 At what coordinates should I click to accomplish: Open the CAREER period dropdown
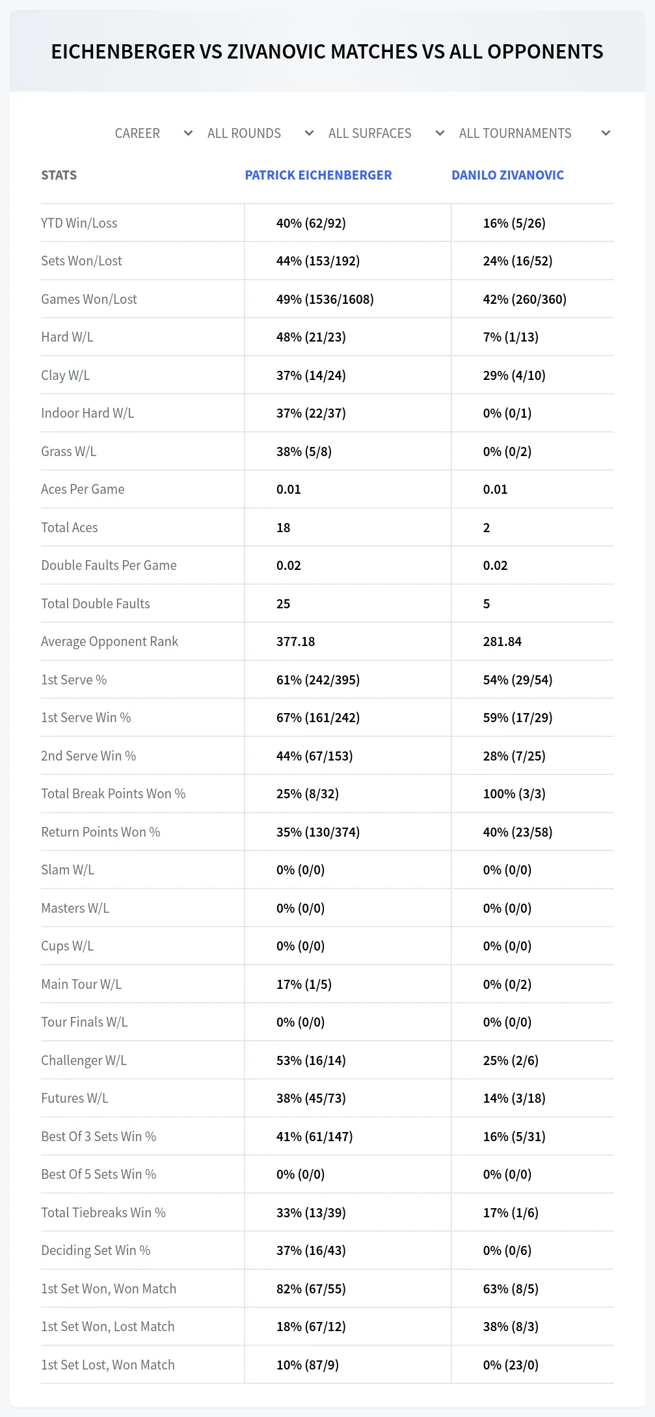click(x=154, y=133)
